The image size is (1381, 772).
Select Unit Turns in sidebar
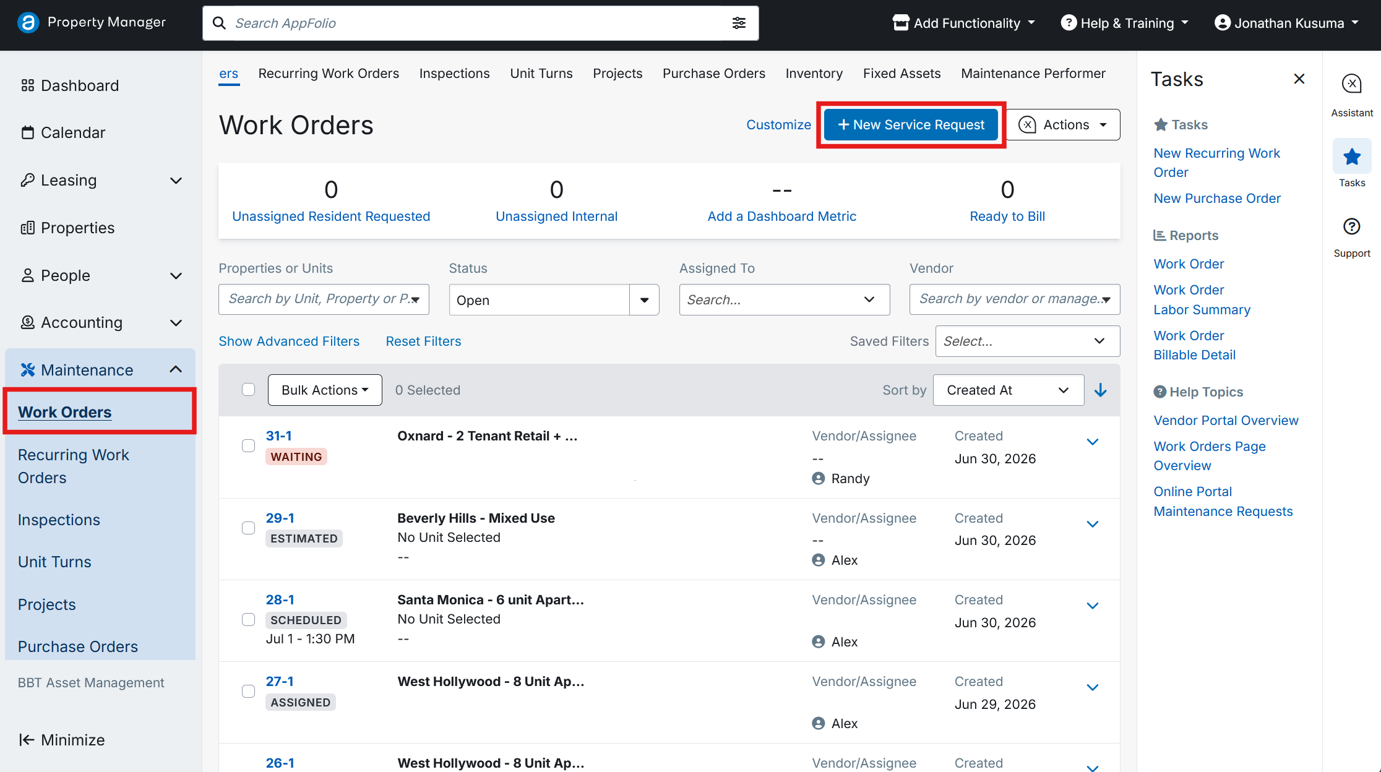[x=54, y=562]
